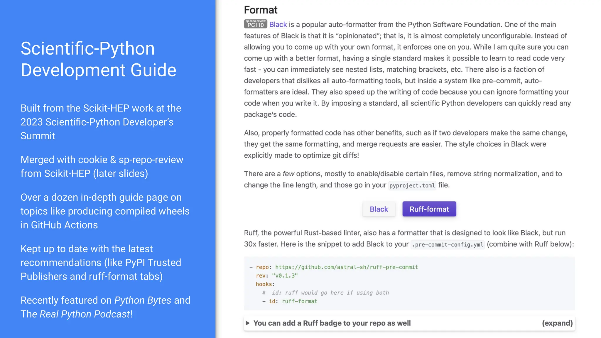Click the ruff-pre-commit repo URL in code
The width and height of the screenshot is (601, 338).
(x=347, y=267)
